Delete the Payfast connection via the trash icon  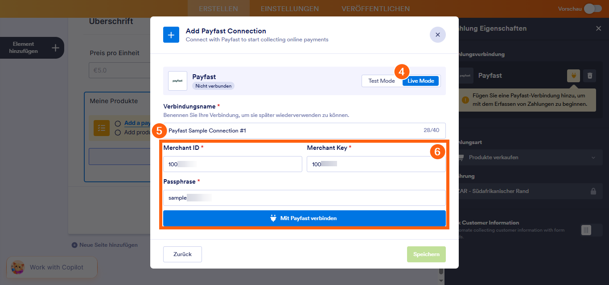(x=589, y=76)
